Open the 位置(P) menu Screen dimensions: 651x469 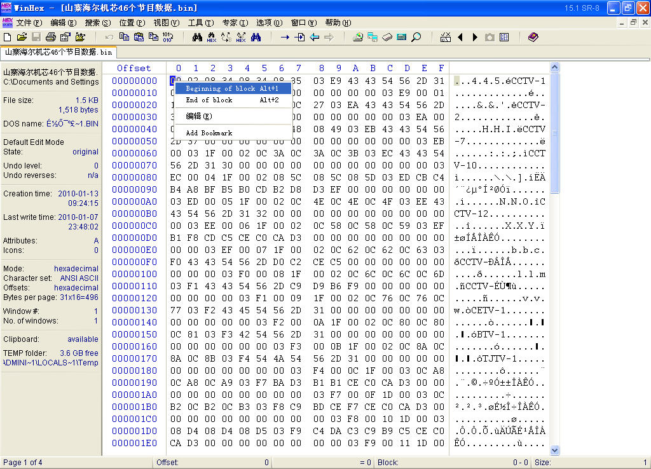pyautogui.click(x=132, y=22)
